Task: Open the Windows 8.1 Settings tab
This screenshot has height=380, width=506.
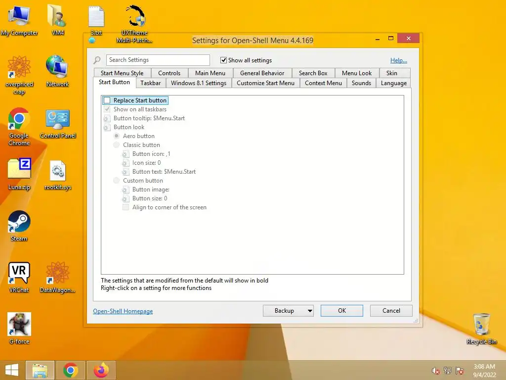Action: 199,83
